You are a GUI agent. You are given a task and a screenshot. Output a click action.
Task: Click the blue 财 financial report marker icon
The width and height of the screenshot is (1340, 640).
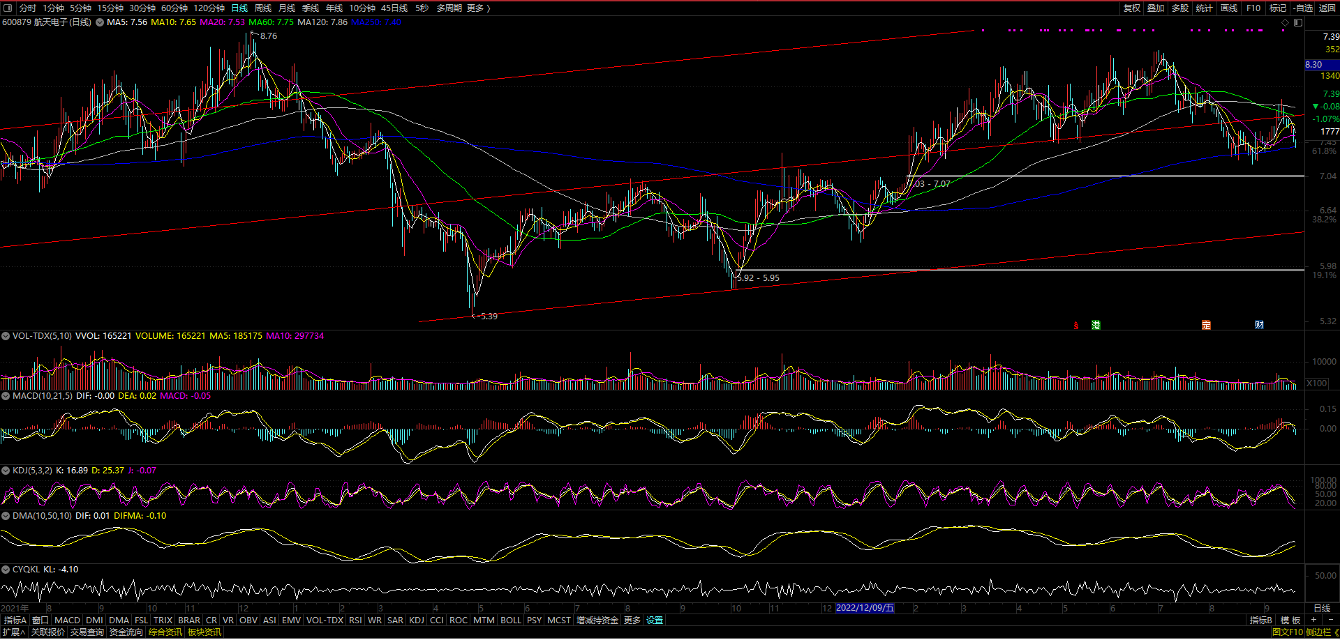click(1259, 325)
